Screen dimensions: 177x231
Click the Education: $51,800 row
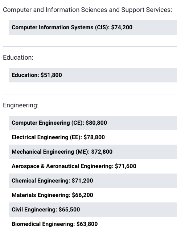(x=93, y=75)
